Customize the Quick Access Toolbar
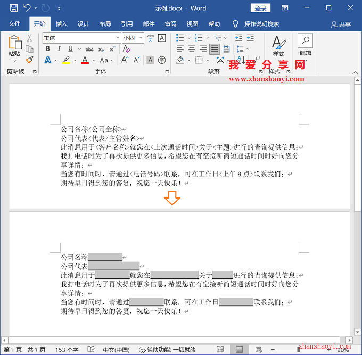 click(x=59, y=9)
